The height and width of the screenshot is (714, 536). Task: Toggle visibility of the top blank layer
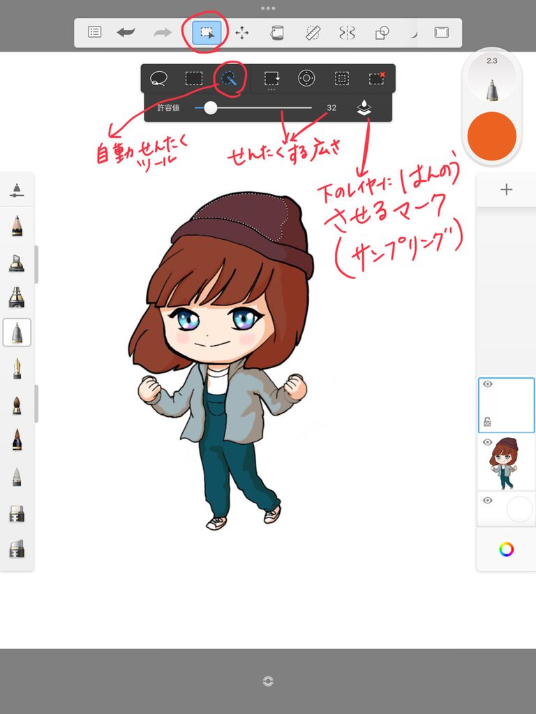pyautogui.click(x=488, y=384)
